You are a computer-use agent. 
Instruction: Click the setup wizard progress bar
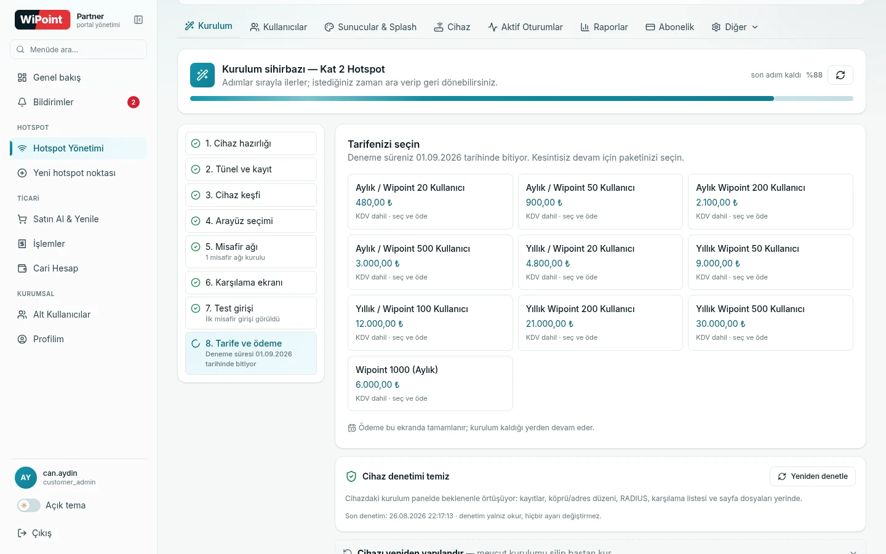click(522, 98)
